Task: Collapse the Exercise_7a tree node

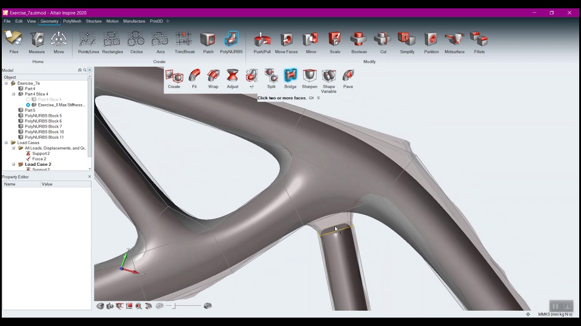Action: pos(6,83)
